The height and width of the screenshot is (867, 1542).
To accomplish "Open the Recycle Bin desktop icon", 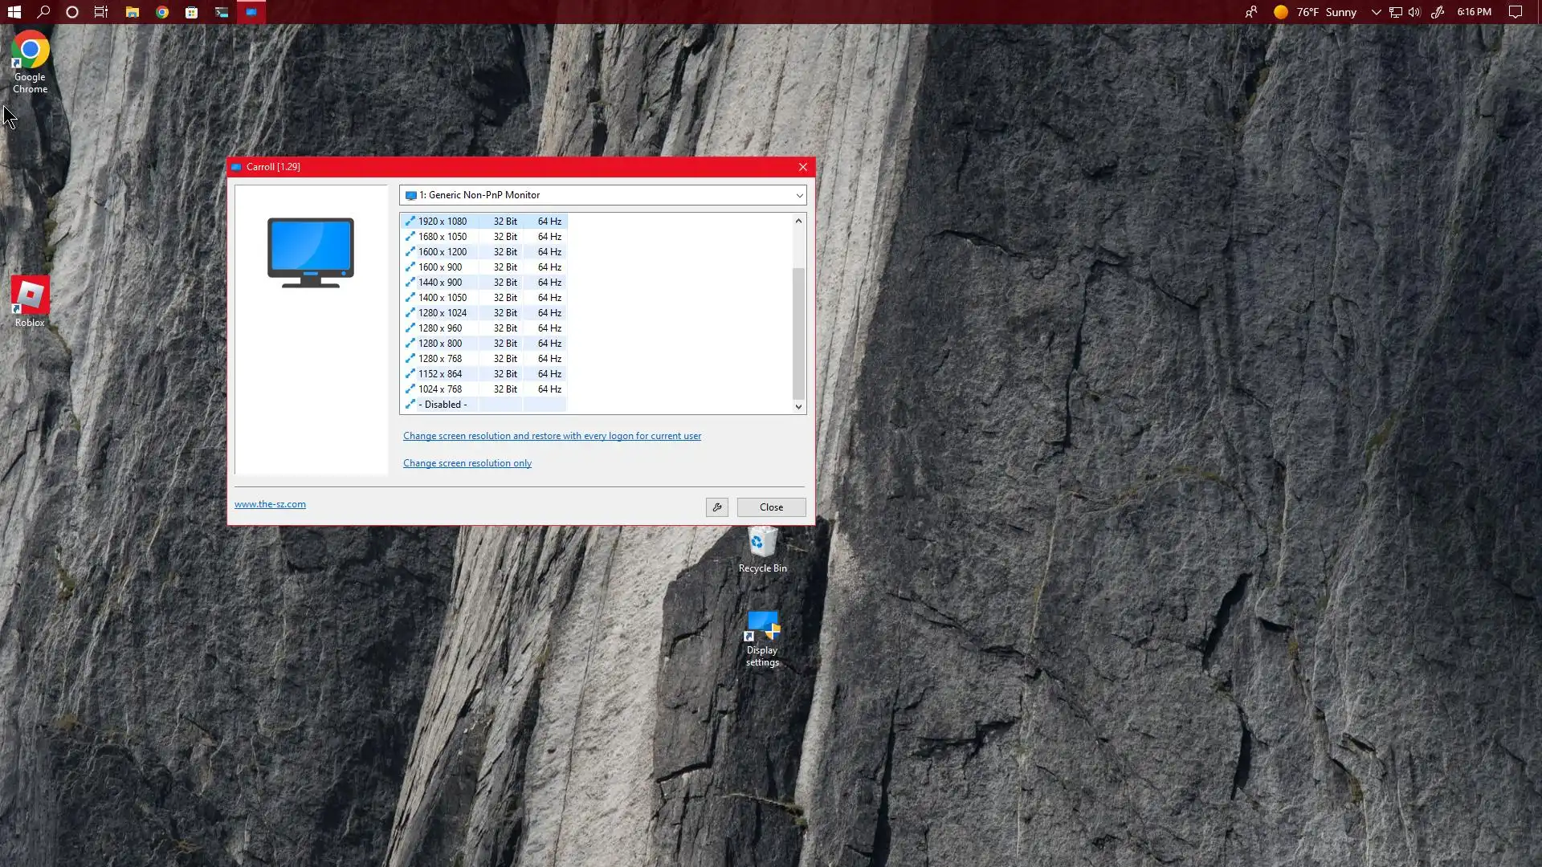I will click(762, 548).
